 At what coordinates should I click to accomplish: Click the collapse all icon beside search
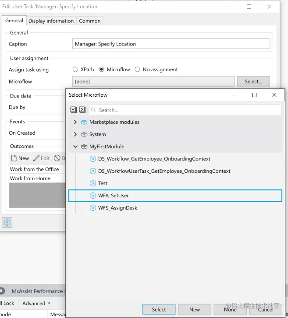(x=82, y=110)
